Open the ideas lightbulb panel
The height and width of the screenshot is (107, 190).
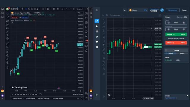click(x=86, y=36)
